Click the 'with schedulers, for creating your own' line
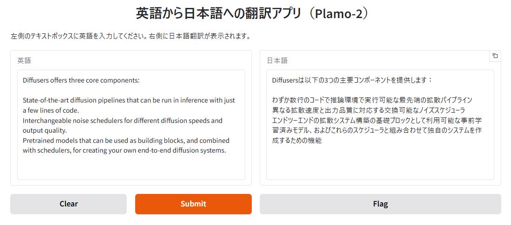 124,151
